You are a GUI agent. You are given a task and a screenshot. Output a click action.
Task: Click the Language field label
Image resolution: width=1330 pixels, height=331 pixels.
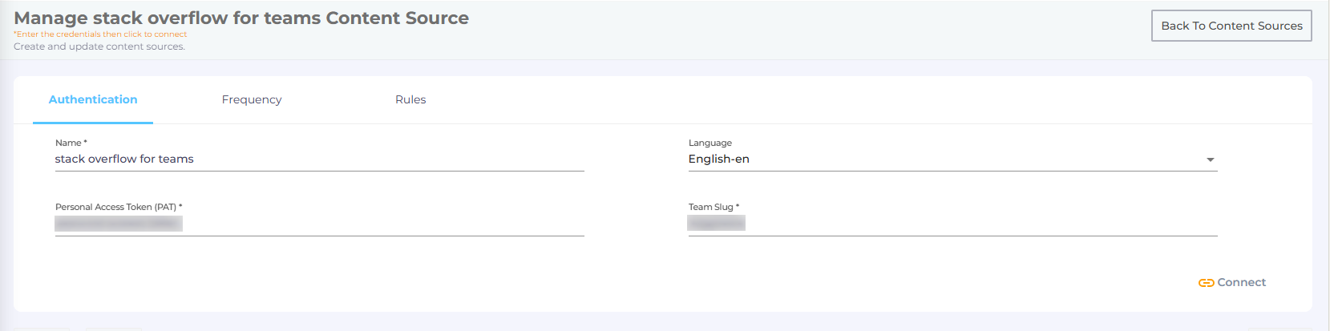pyautogui.click(x=710, y=143)
